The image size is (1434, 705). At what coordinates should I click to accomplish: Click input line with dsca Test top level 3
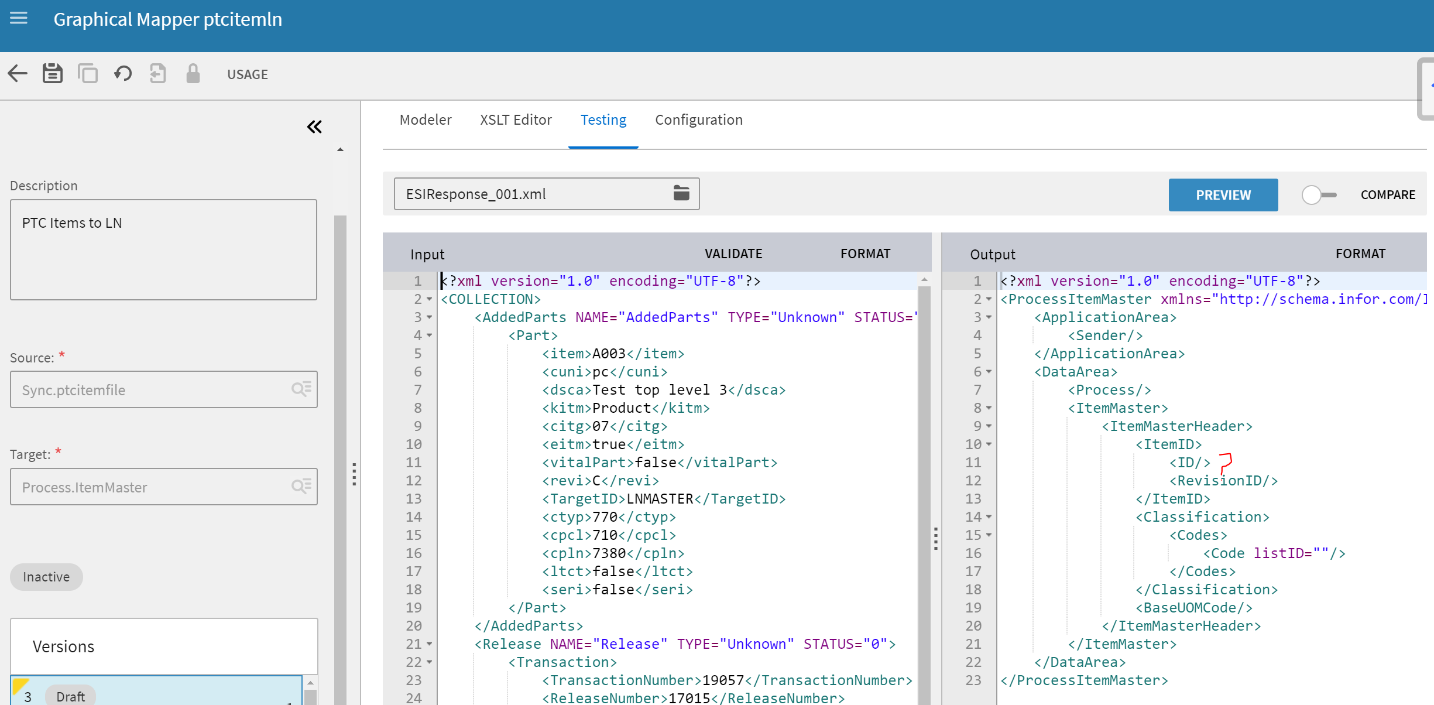664,390
